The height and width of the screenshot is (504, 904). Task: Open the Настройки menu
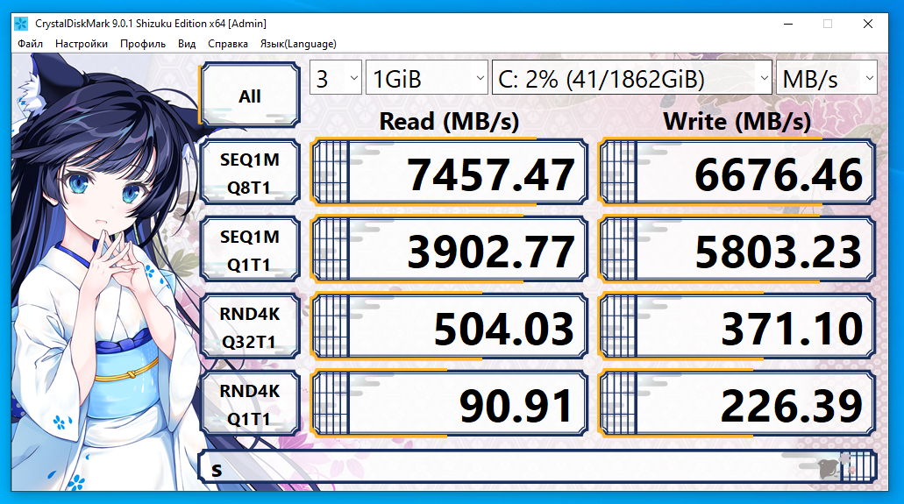[82, 44]
